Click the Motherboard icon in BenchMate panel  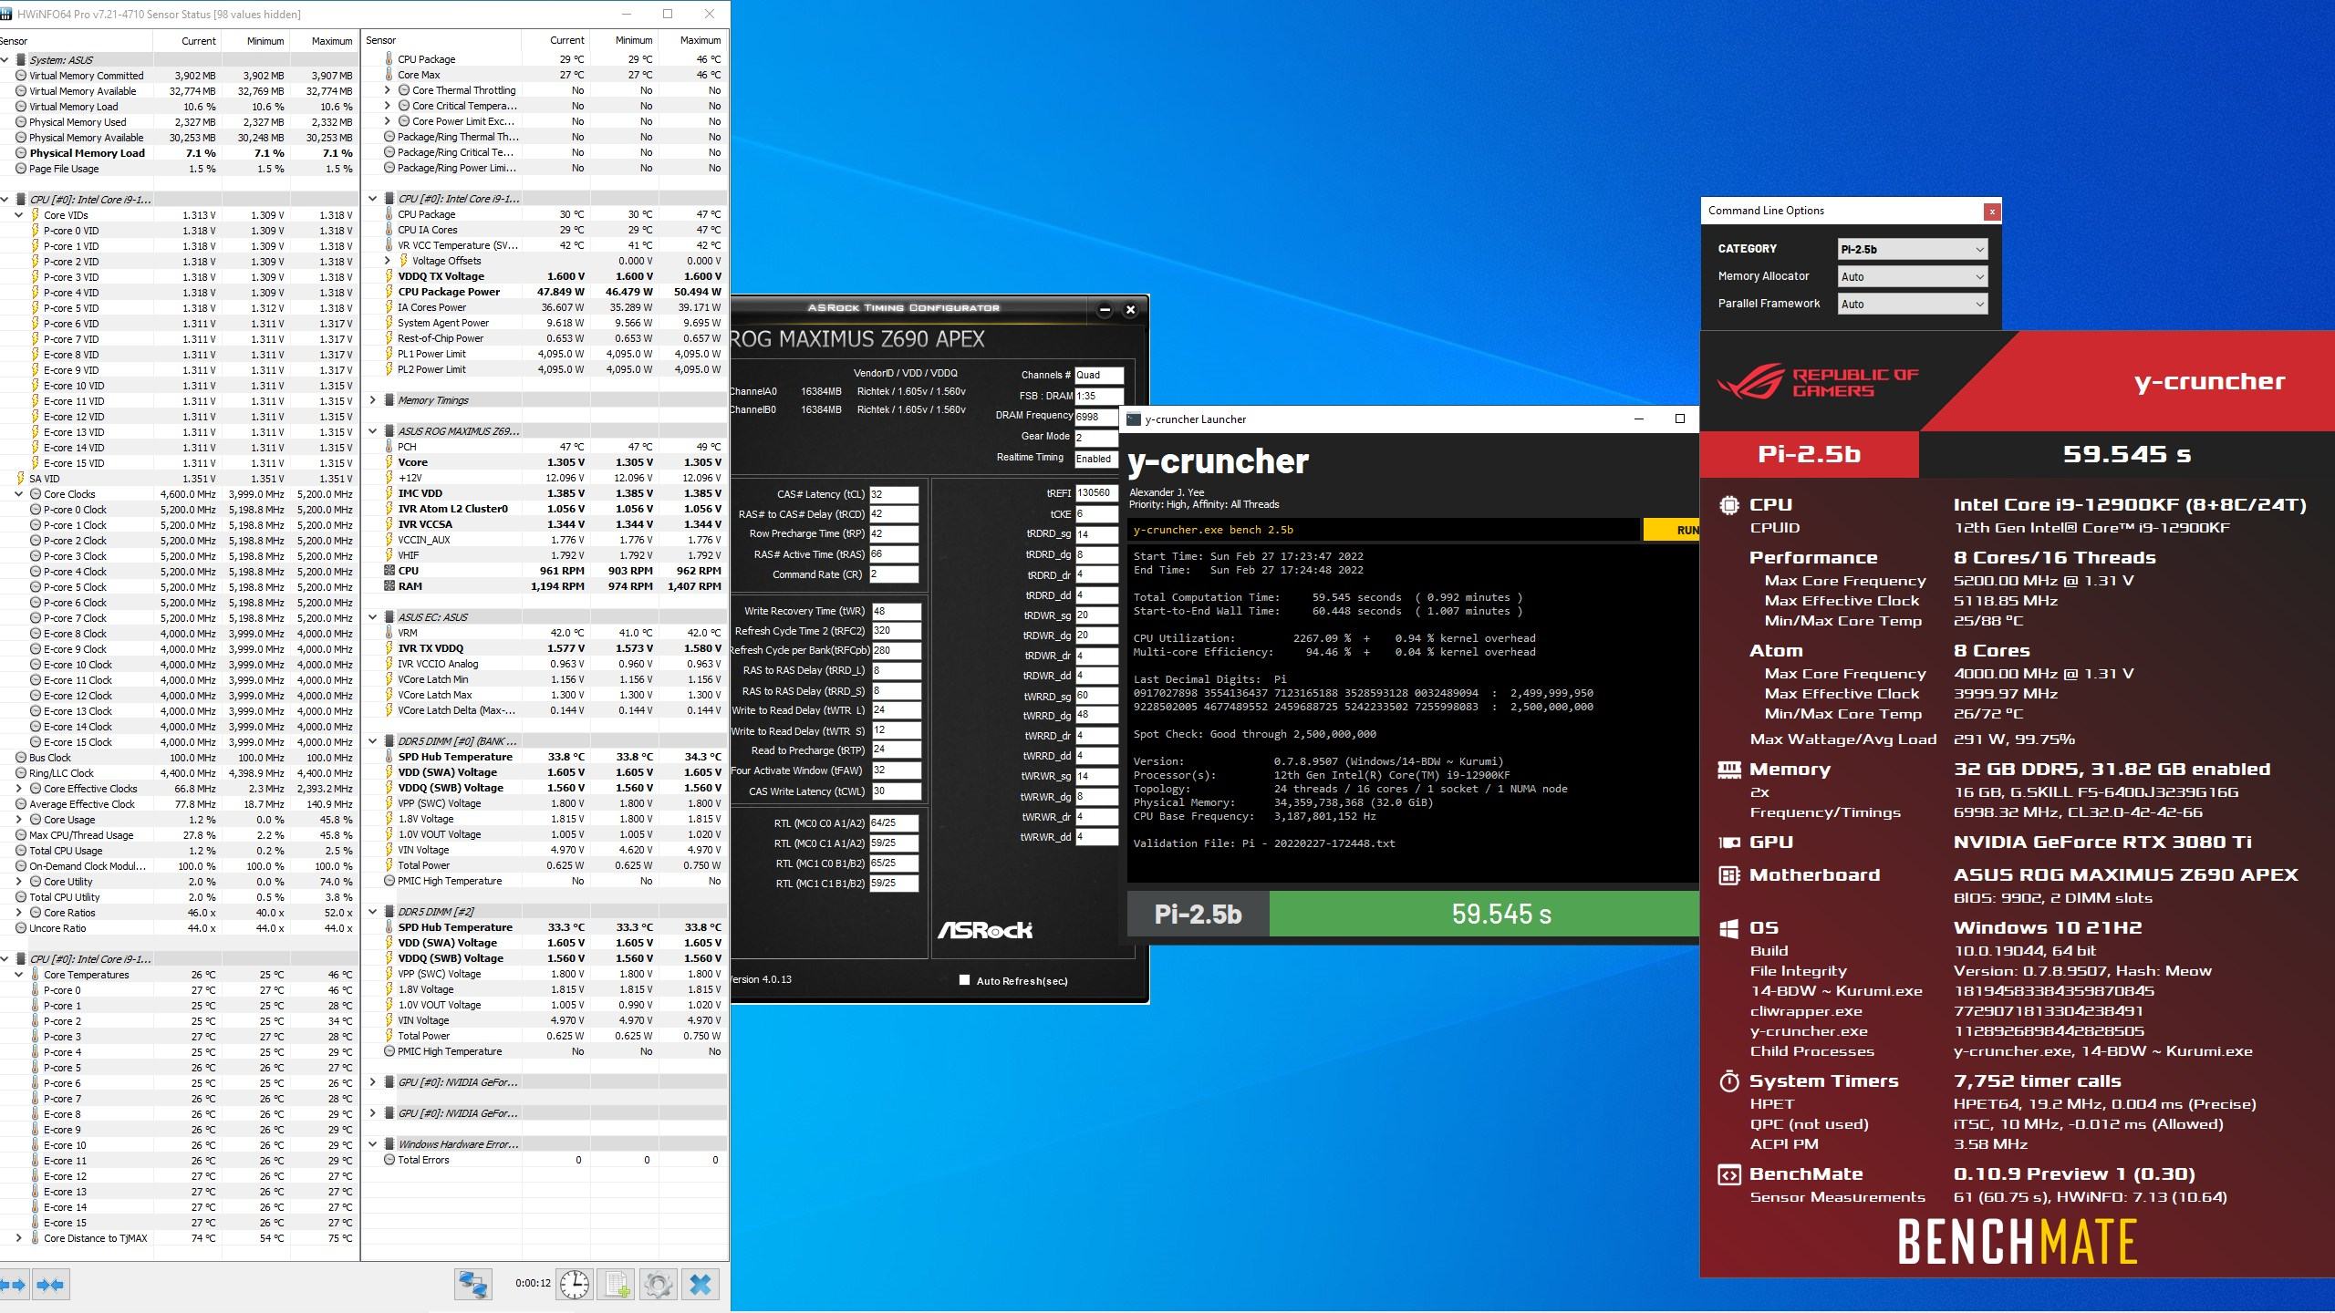click(x=1728, y=875)
